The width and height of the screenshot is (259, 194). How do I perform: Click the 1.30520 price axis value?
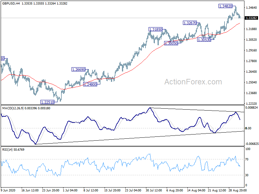pos(252,39)
